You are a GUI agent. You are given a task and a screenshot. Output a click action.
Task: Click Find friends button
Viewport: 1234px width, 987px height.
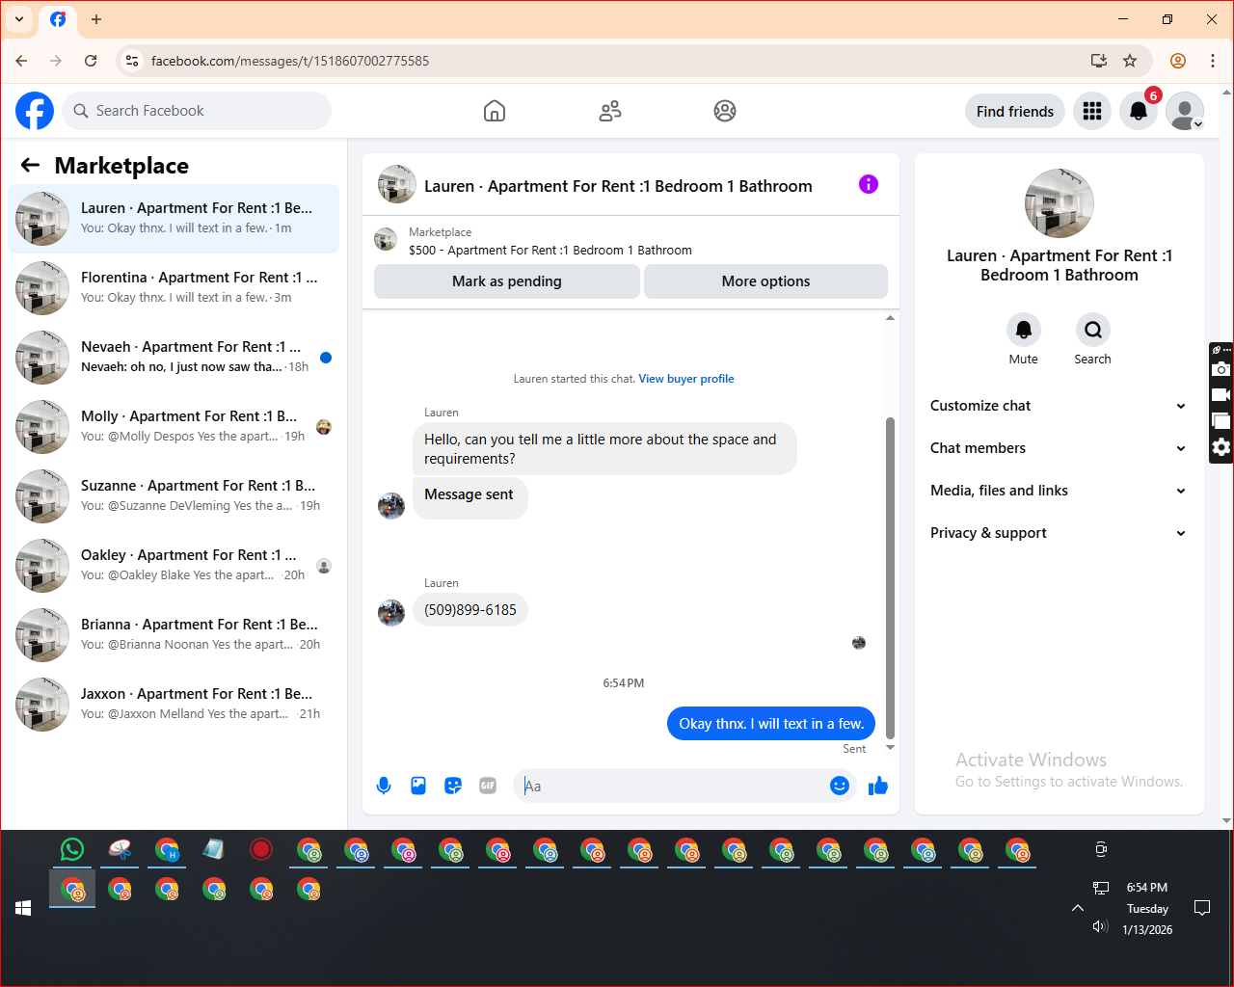point(1015,111)
